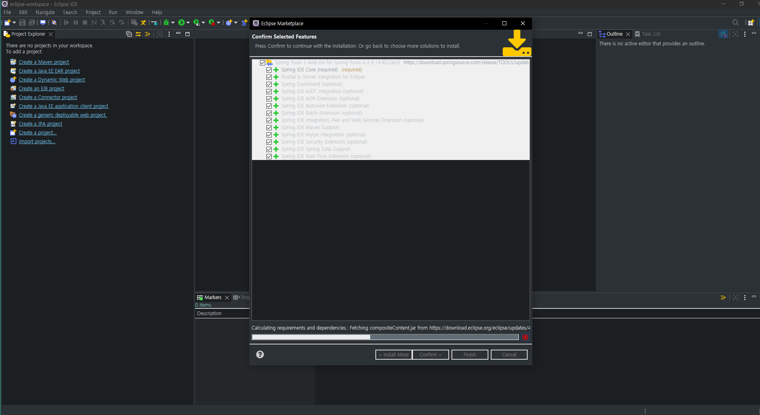Uncheck Pivotal tc Server Integration checkbox
The height and width of the screenshot is (415, 760).
point(269,77)
